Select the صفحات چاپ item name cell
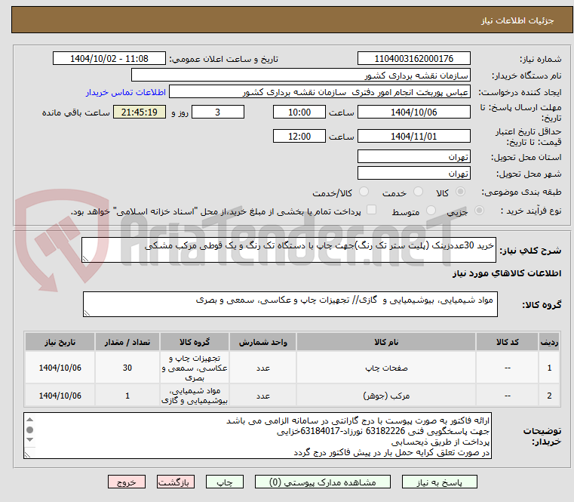 (x=386, y=368)
